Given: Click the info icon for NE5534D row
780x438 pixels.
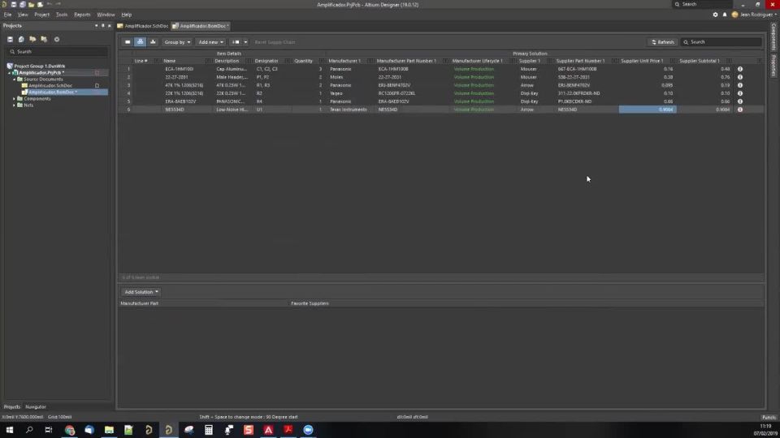Looking at the screenshot, I should coord(740,109).
